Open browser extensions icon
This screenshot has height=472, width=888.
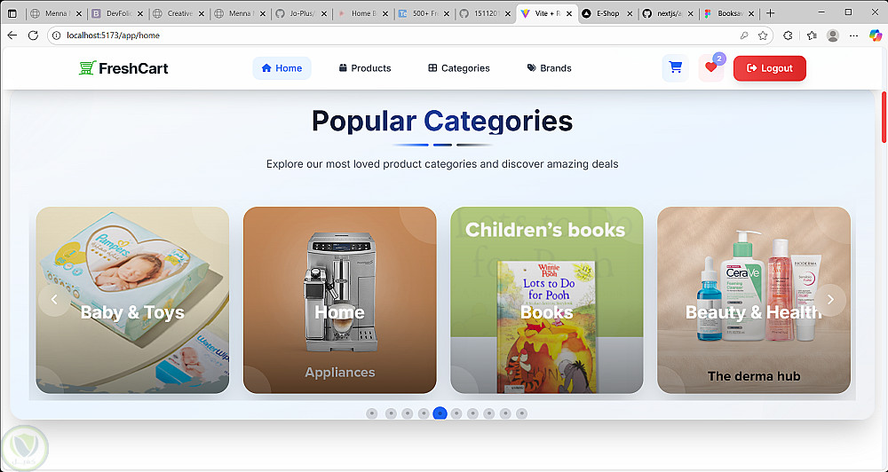[x=788, y=35]
